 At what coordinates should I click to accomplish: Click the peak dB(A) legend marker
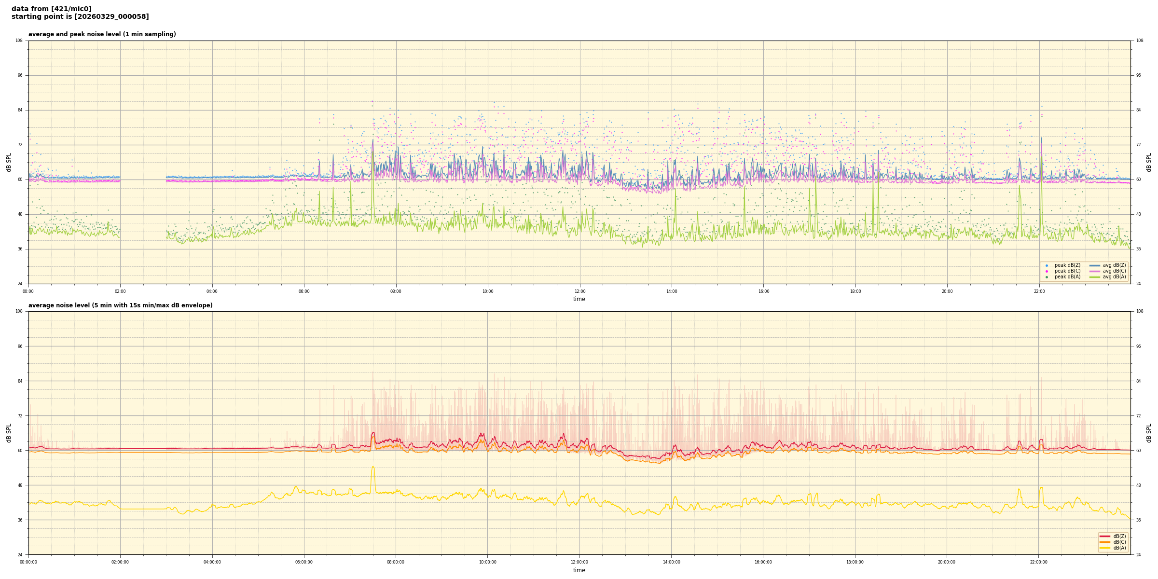click(1047, 277)
